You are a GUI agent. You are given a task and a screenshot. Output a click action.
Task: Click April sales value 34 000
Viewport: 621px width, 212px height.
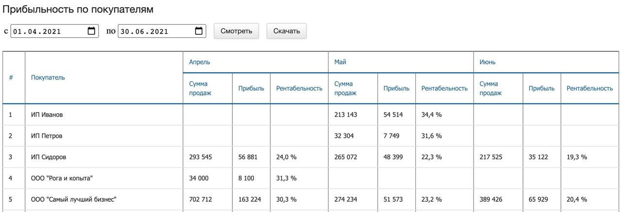point(199,178)
